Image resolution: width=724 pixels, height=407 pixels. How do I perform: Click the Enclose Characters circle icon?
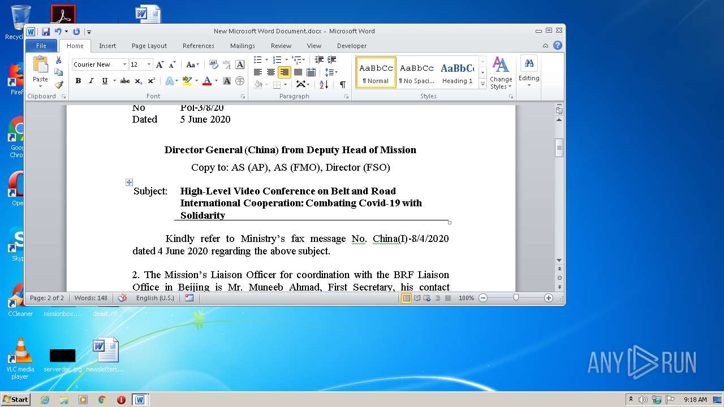coord(240,81)
